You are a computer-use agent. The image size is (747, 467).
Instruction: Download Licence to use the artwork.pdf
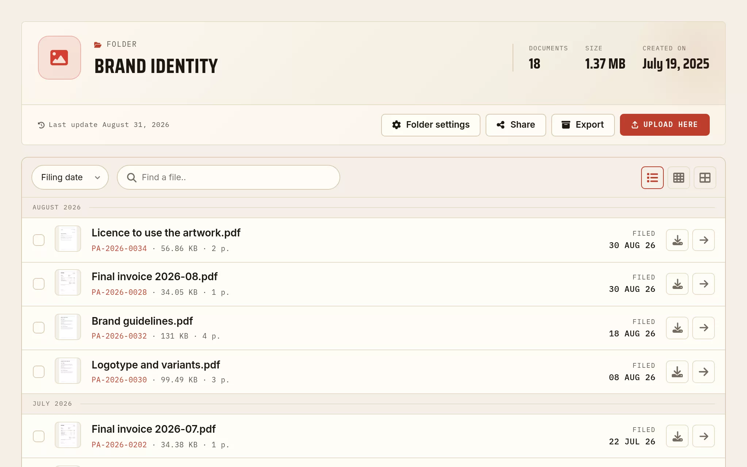(677, 240)
